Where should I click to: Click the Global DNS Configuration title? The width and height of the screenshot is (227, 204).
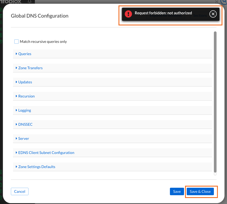point(40,16)
